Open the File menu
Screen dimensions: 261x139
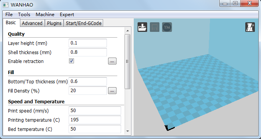(x=9, y=15)
